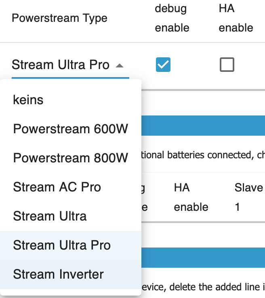Select Stream AC Pro option

point(57,187)
